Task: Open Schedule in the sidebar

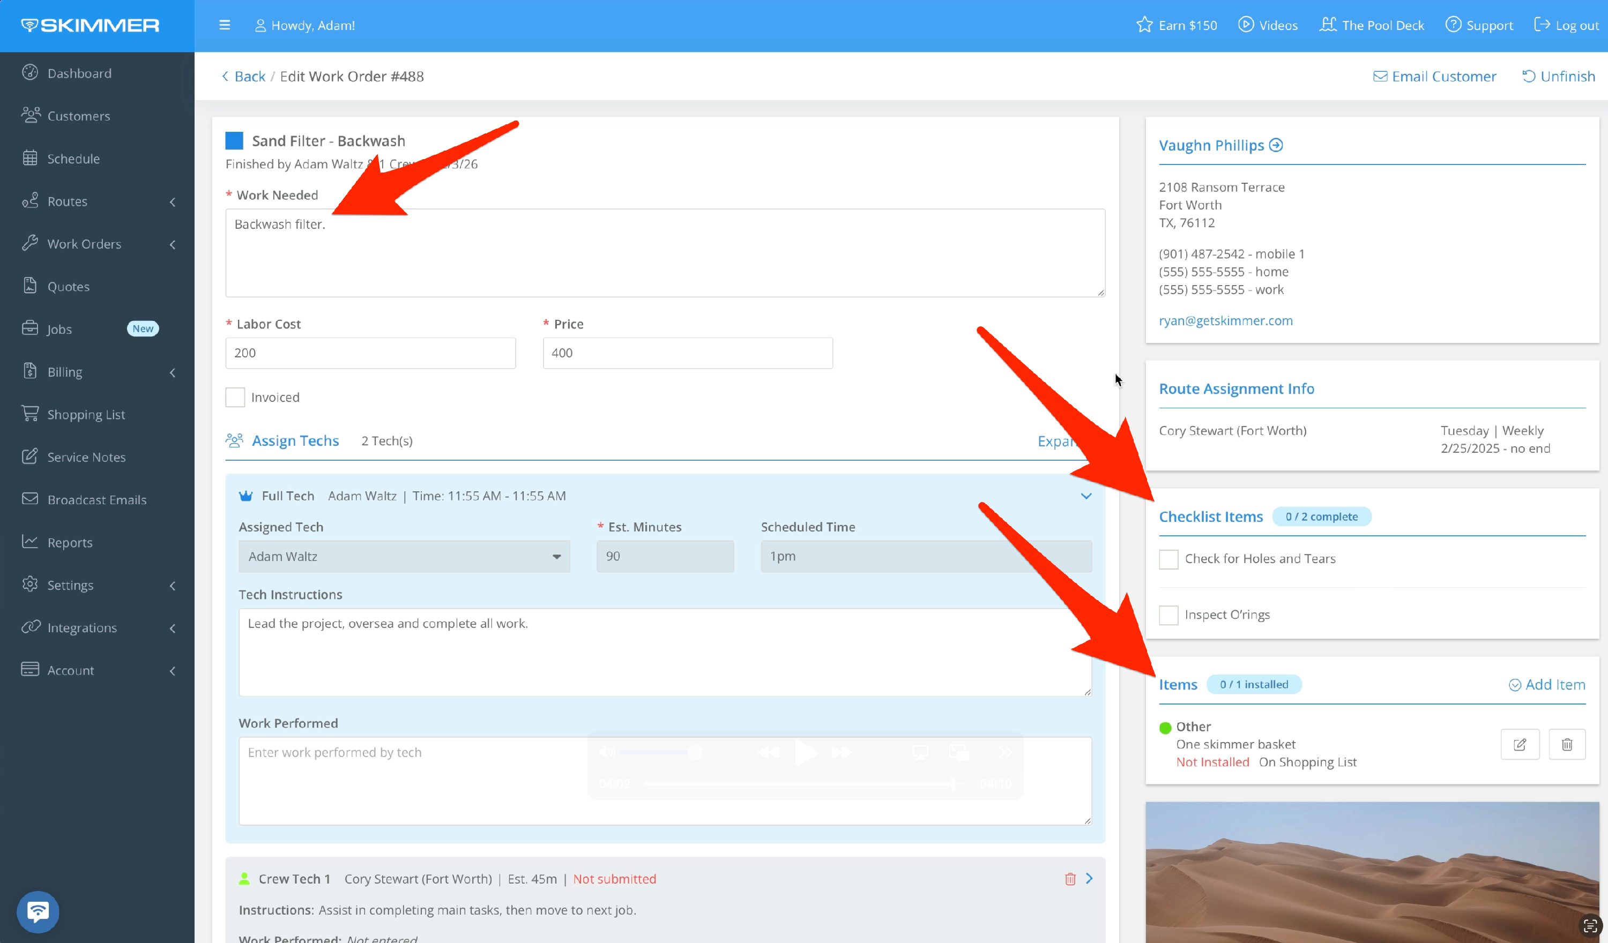Action: click(x=73, y=158)
